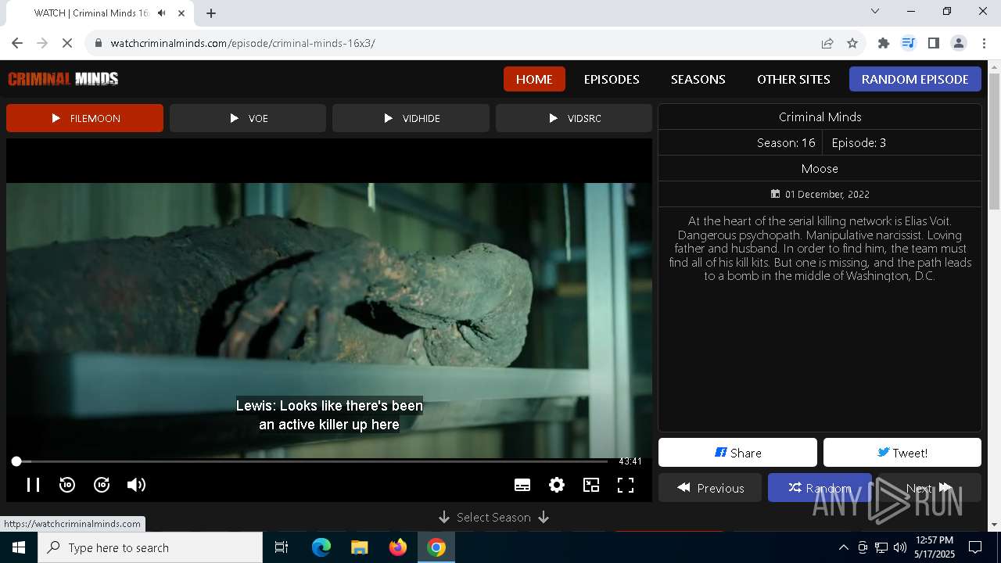
Task: Go forward in browser history
Action: pyautogui.click(x=42, y=43)
